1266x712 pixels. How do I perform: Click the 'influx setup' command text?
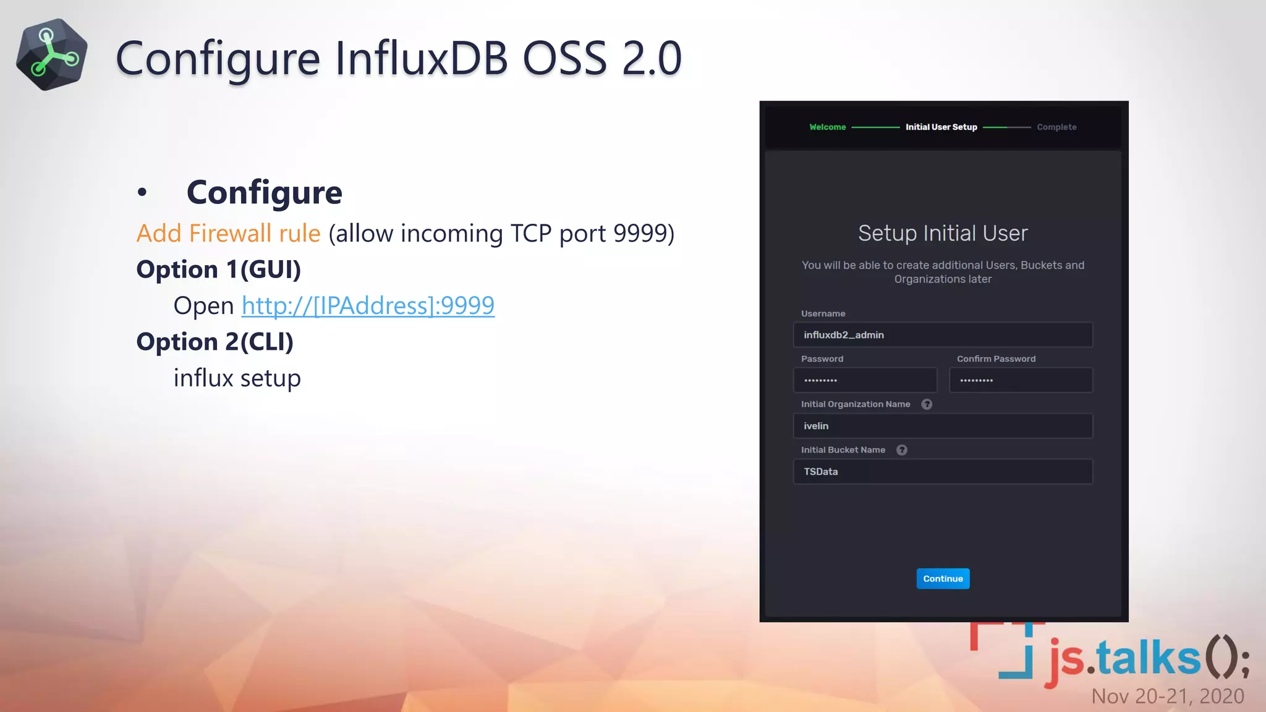click(237, 378)
